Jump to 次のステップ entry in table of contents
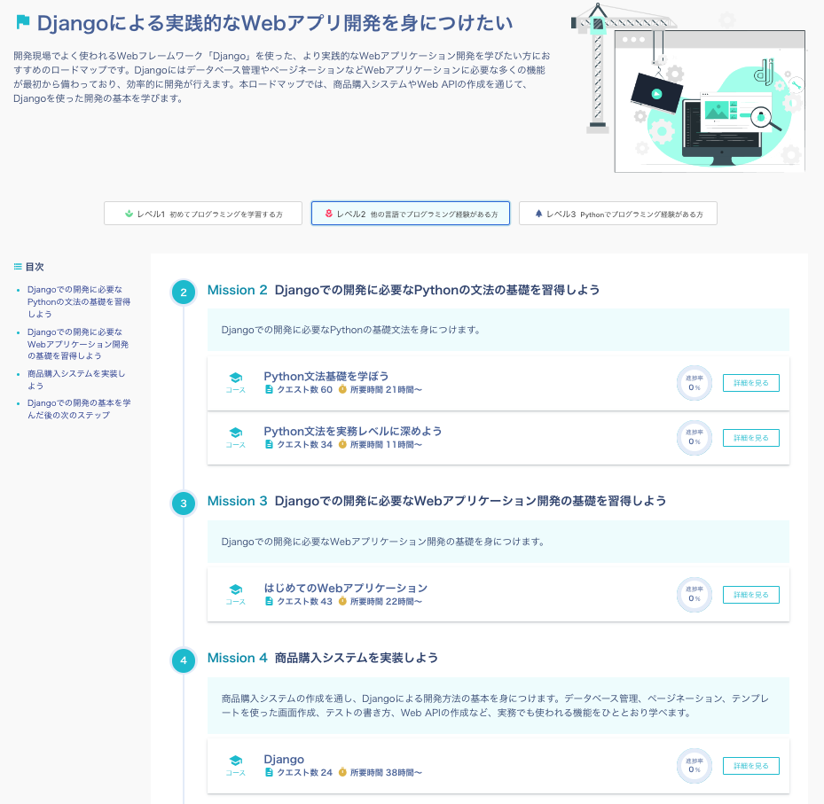The width and height of the screenshot is (824, 804). pos(79,409)
